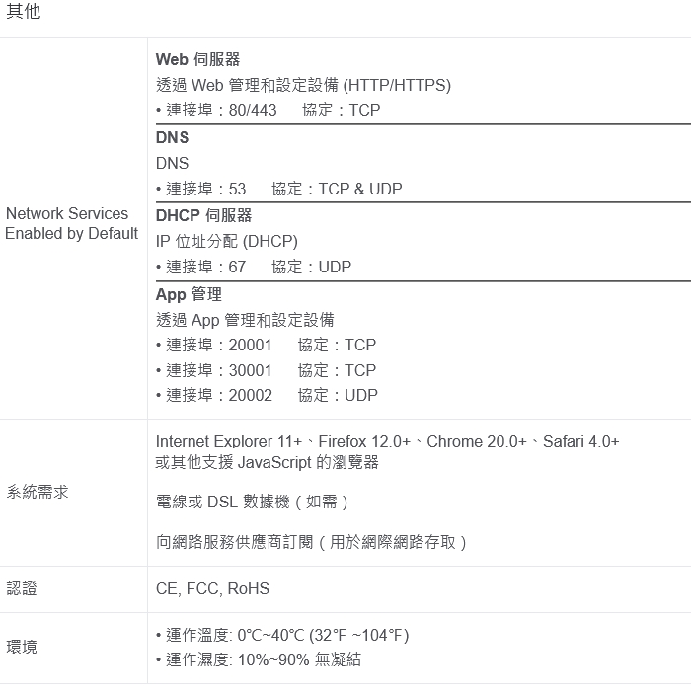Image resolution: width=691 pixels, height=697 pixels.
Task: Click the port 20001 TCP entry
Action: tap(267, 345)
